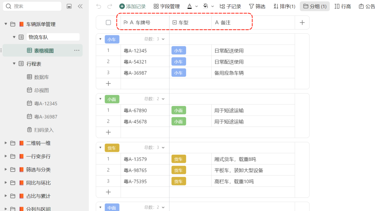Screen dimensions: 375x211
Task: Click the 物流车队 table name field
Action: 53,37
